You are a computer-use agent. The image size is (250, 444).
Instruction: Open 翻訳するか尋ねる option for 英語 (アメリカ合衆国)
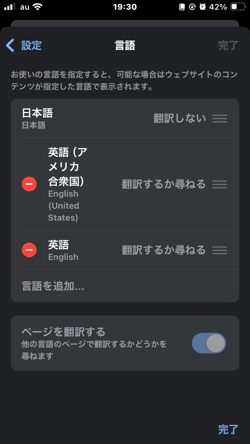click(164, 184)
